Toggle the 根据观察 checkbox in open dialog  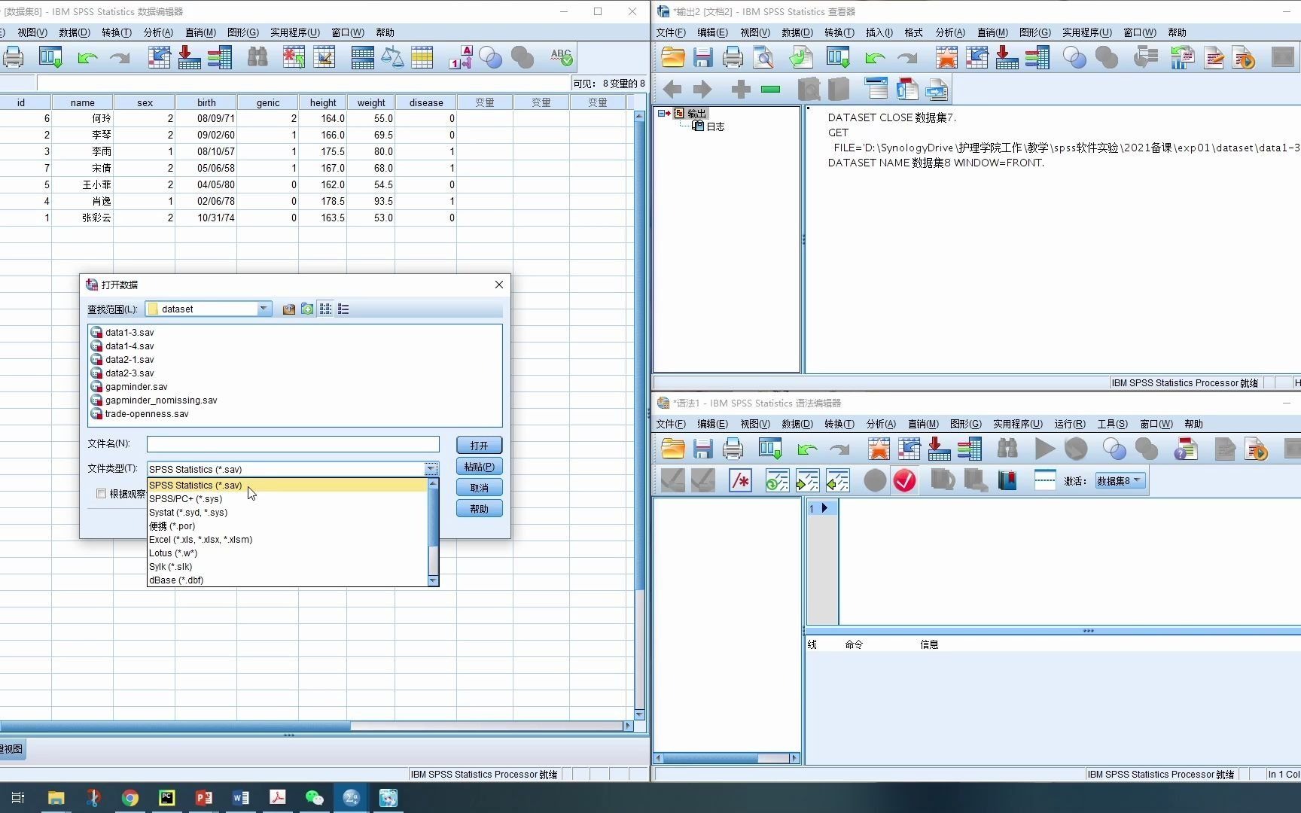point(101,494)
